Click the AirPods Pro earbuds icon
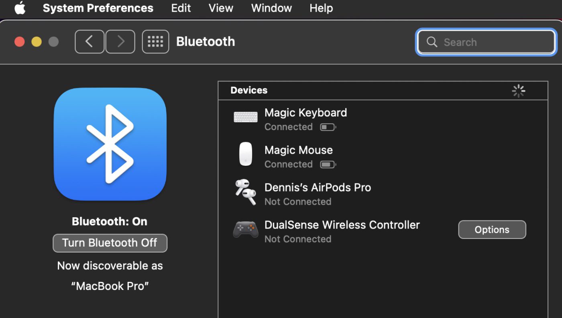562x318 pixels. point(246,192)
